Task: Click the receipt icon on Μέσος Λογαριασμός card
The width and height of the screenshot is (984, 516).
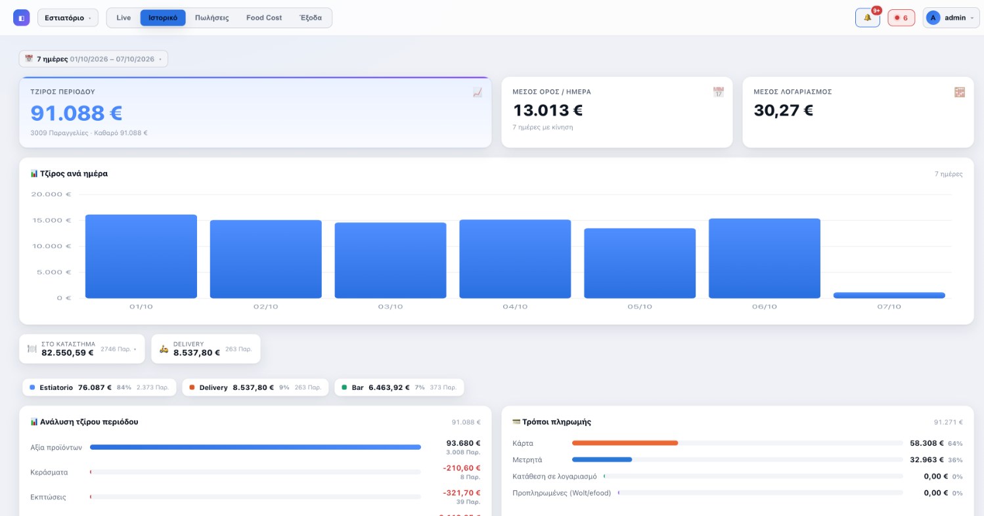Action: [x=960, y=92]
